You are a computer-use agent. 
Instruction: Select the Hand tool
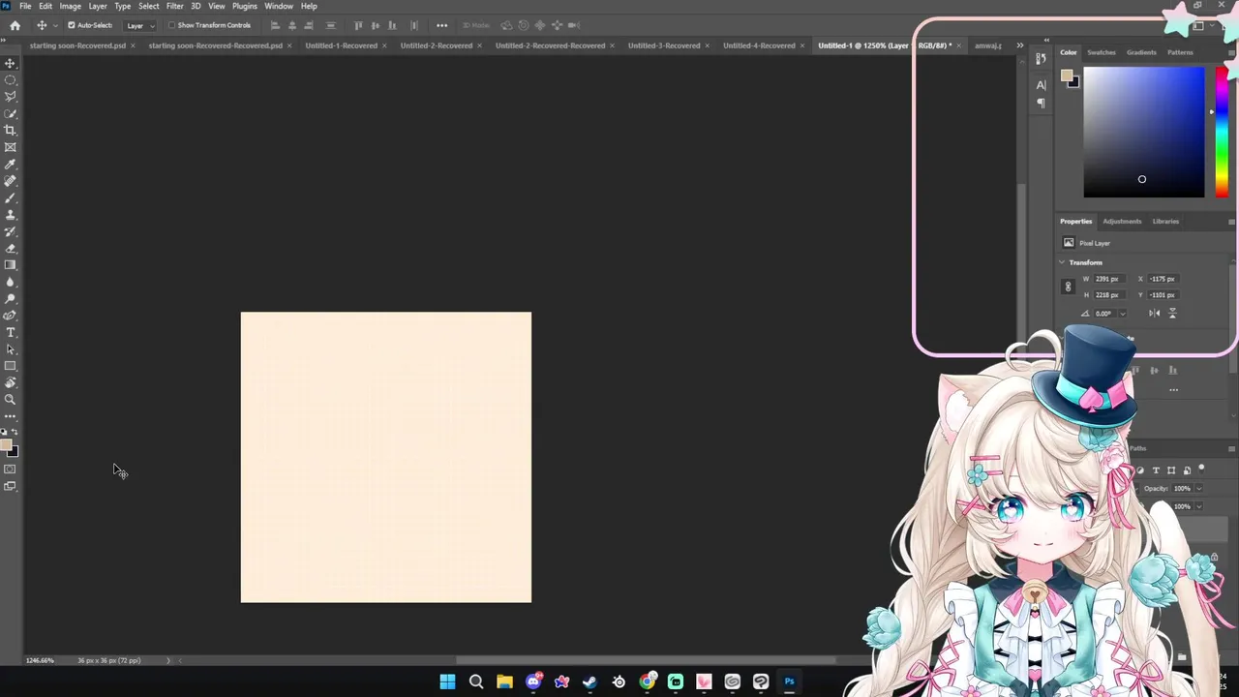11,382
